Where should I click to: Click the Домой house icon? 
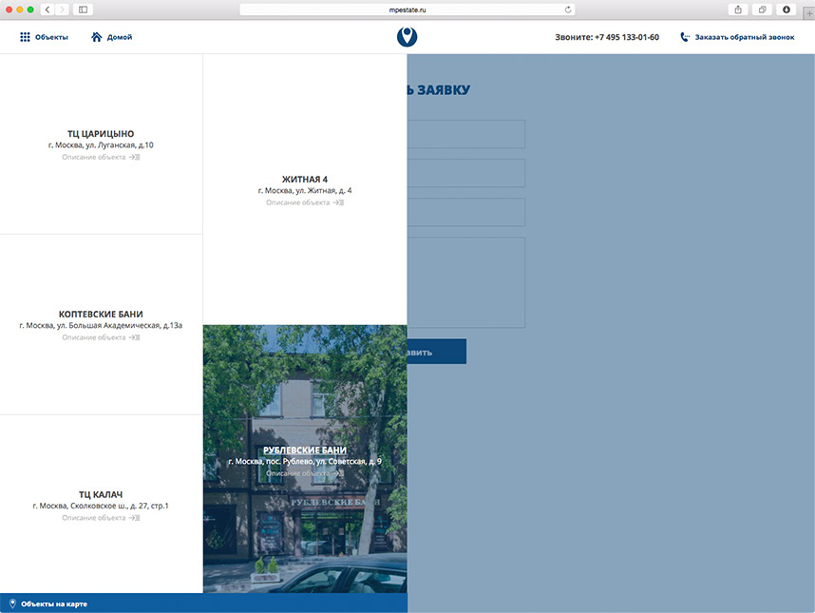tap(97, 37)
